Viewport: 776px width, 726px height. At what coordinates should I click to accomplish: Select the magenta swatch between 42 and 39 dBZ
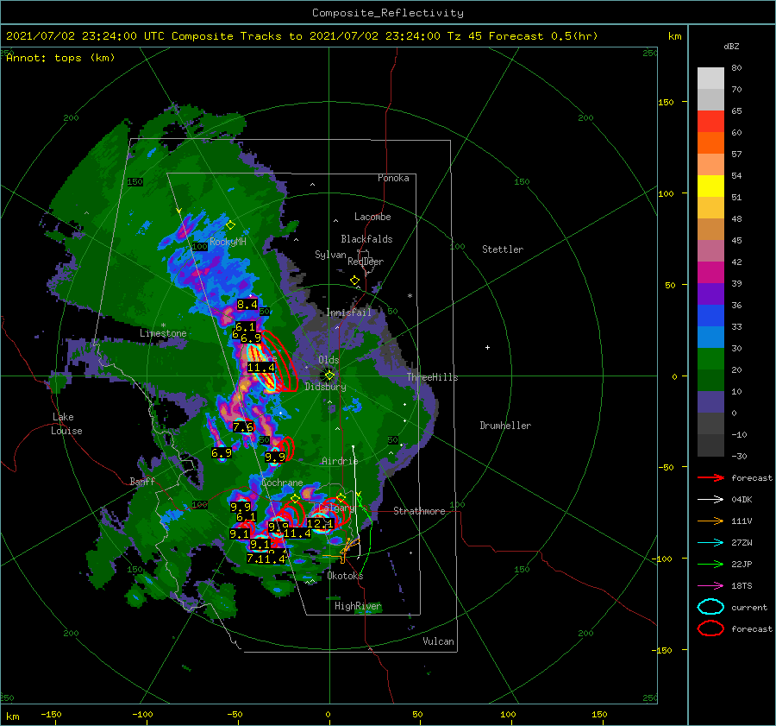point(710,272)
